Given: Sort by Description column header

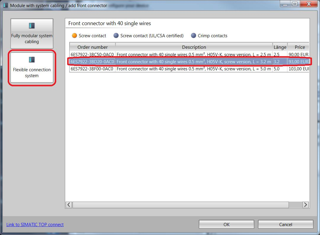Looking at the screenshot, I should coord(194,47).
